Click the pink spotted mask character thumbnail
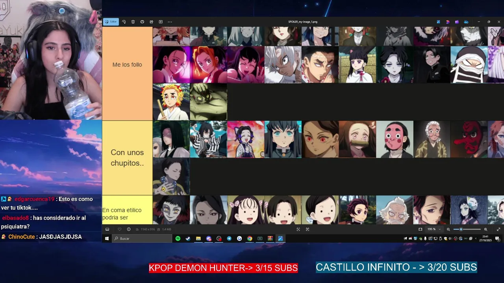The width and height of the screenshot is (504, 283). (395, 139)
